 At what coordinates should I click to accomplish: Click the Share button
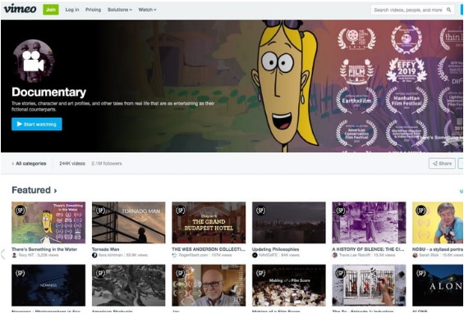tap(442, 163)
